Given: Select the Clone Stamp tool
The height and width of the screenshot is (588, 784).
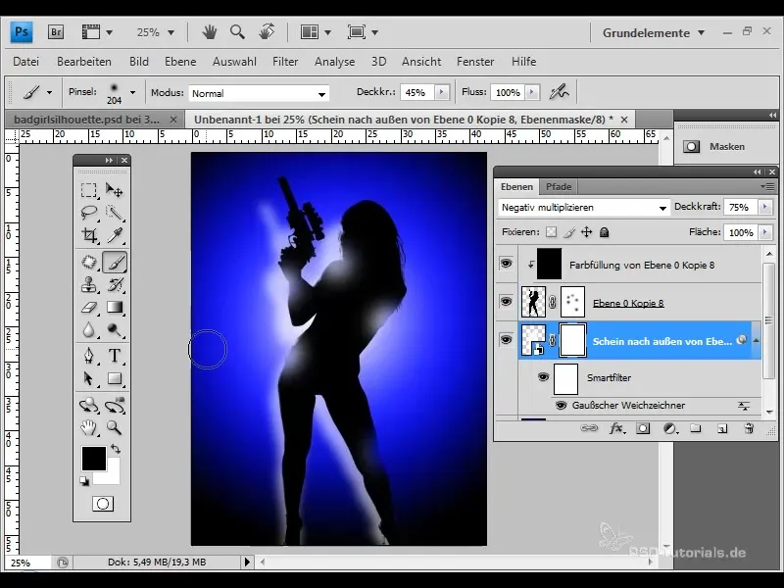Looking at the screenshot, I should pos(89,284).
